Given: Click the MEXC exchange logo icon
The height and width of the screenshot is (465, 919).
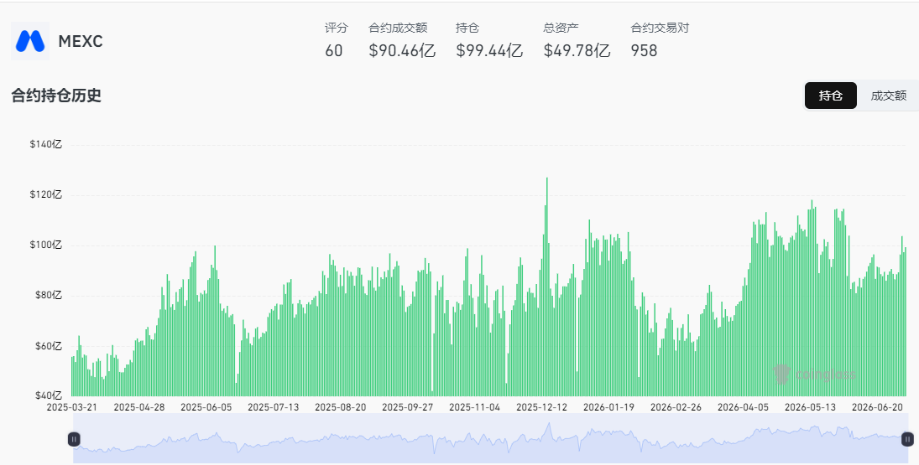Looking at the screenshot, I should coord(30,41).
